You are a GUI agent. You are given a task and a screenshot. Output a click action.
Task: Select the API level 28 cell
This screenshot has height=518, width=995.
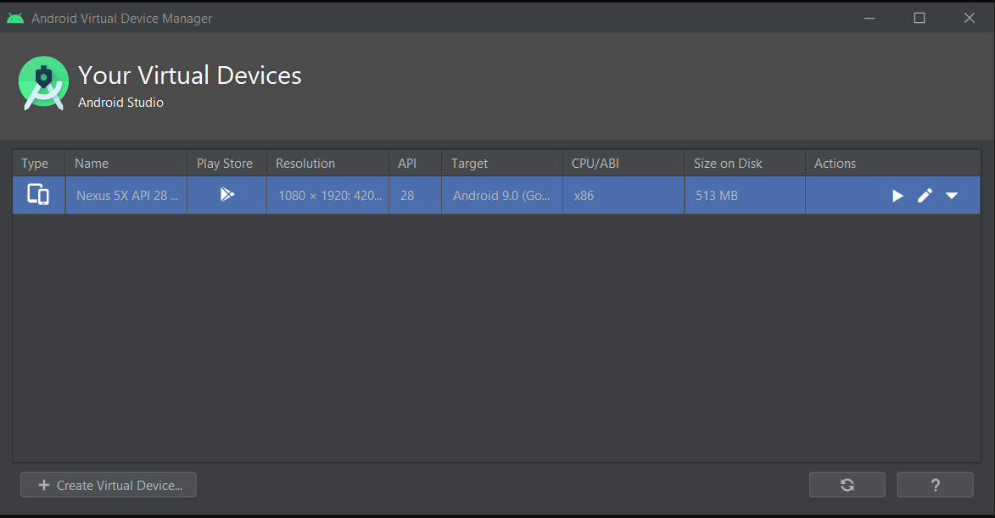coord(415,195)
